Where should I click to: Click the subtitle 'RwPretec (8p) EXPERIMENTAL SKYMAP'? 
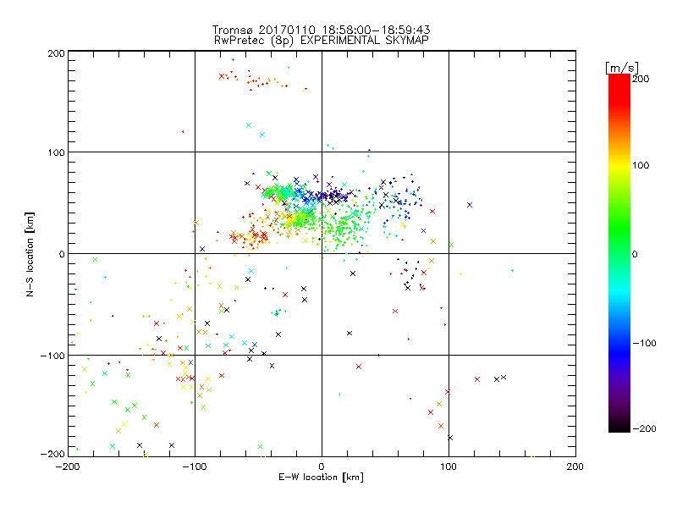(322, 41)
